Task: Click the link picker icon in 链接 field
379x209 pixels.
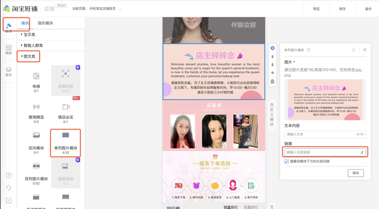Action: coord(362,152)
